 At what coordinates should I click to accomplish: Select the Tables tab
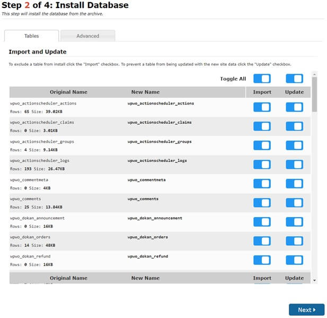pos(31,36)
